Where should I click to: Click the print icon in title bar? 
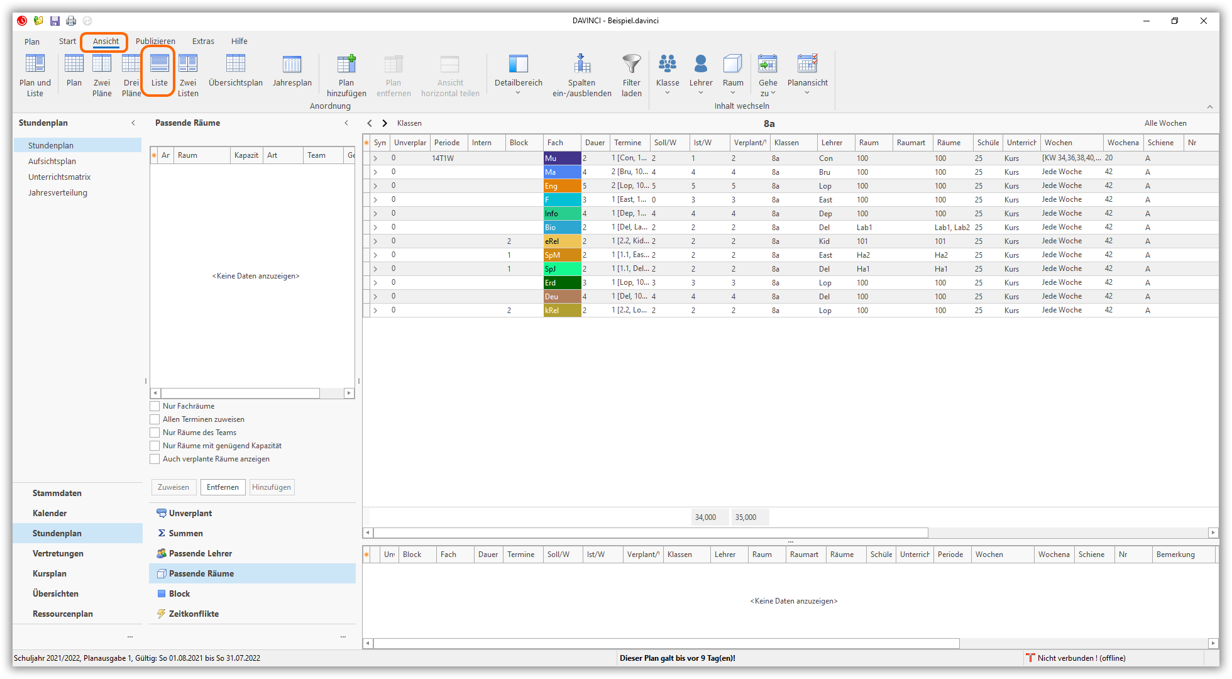[x=71, y=21]
